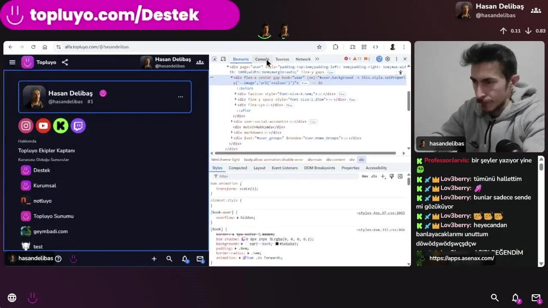The image size is (548, 308).
Task: Expand the div favicon node
Action: (x=235, y=94)
